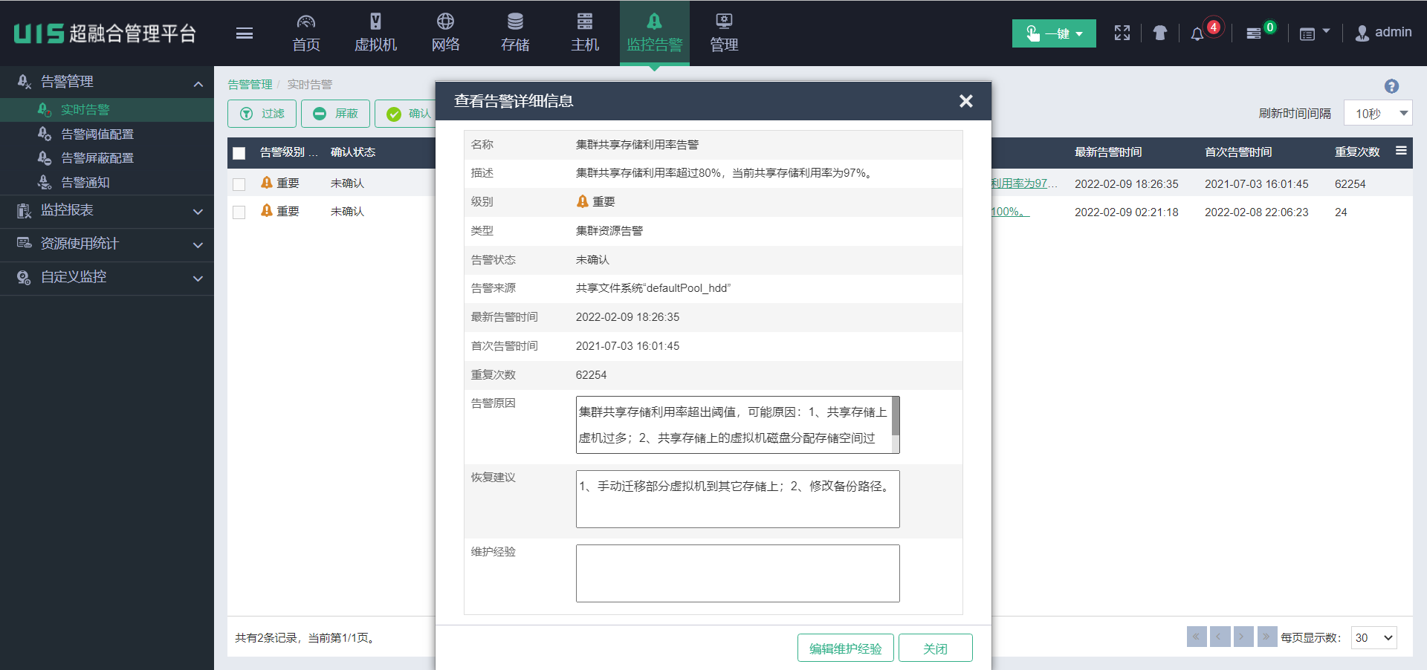This screenshot has width=1427, height=670.
Task: Click into the 维护经验 text area
Action: click(x=737, y=573)
